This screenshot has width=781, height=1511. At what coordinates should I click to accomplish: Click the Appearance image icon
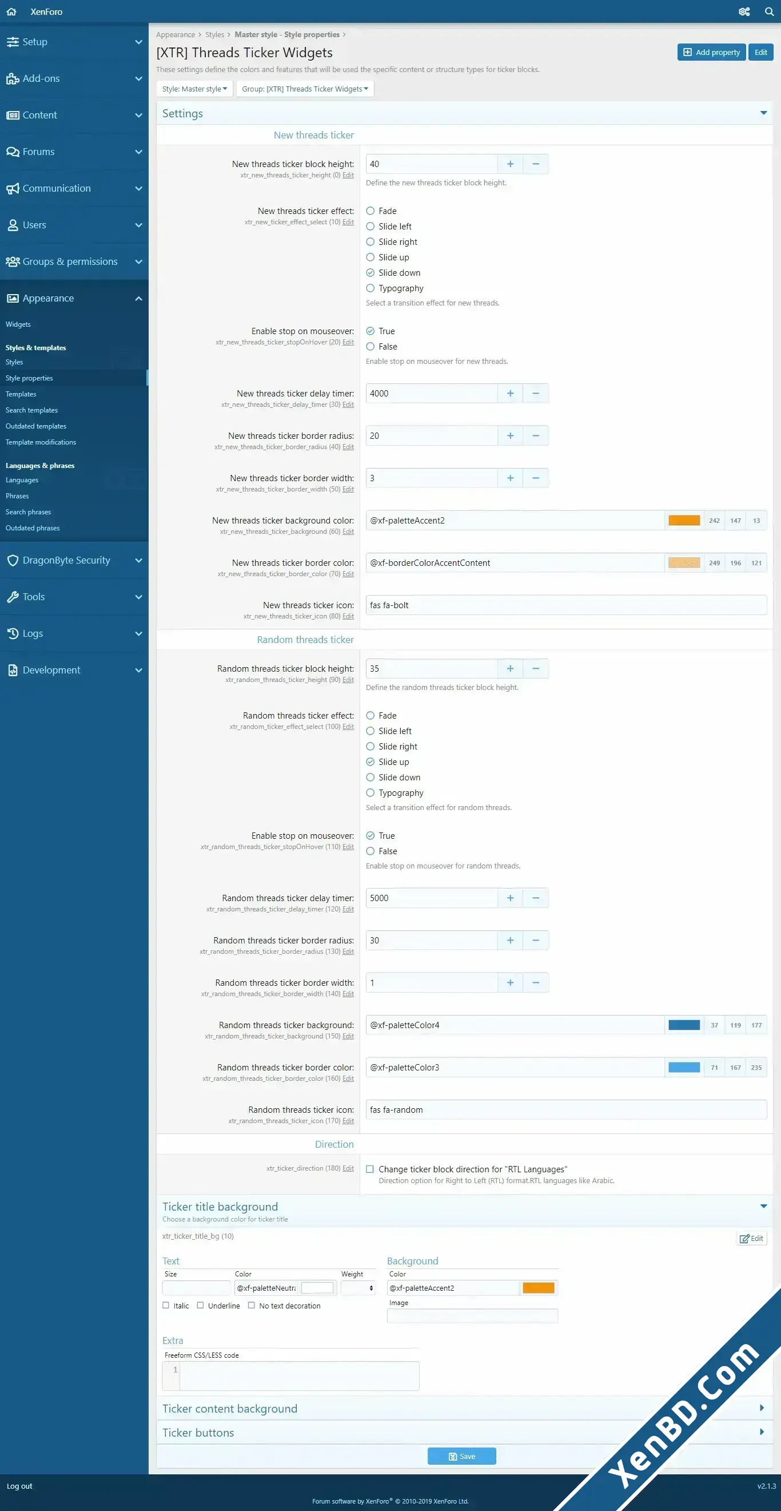[13, 299]
